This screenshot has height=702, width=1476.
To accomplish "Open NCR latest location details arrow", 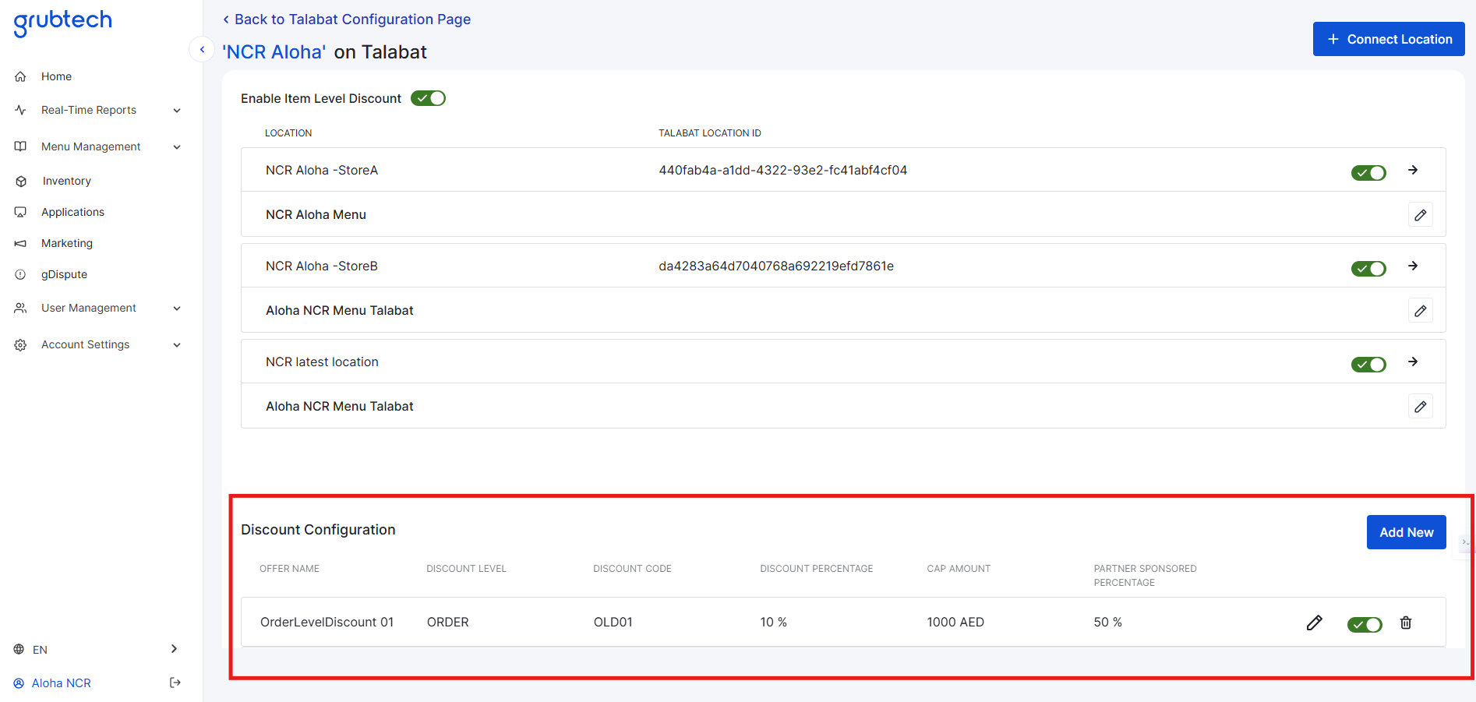I will click(x=1413, y=362).
